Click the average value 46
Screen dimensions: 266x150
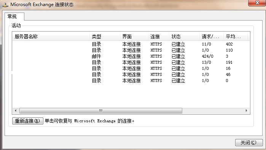[228, 74]
